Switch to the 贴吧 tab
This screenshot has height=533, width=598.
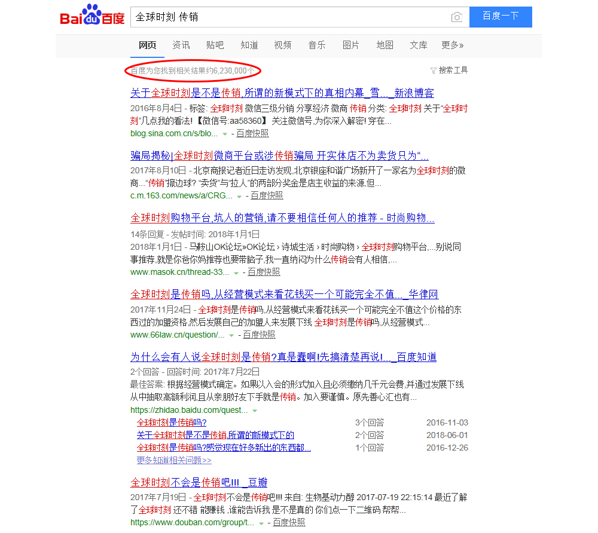(215, 45)
